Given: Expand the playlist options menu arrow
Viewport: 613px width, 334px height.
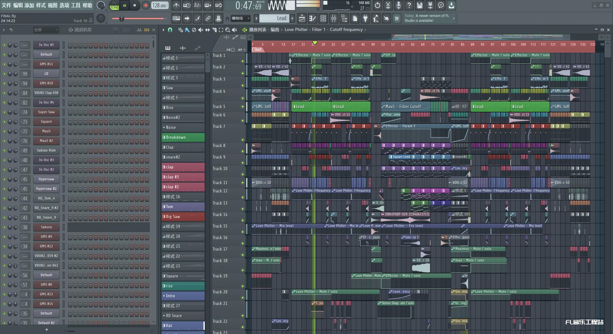Looking at the screenshot, I should tap(163, 30).
